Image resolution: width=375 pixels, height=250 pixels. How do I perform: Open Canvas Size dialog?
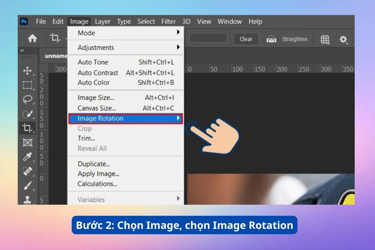tap(126, 108)
